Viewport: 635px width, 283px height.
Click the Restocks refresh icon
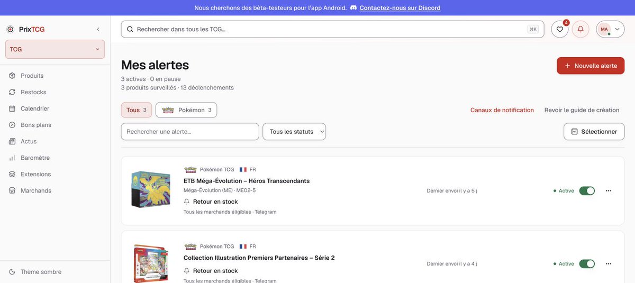coord(12,92)
